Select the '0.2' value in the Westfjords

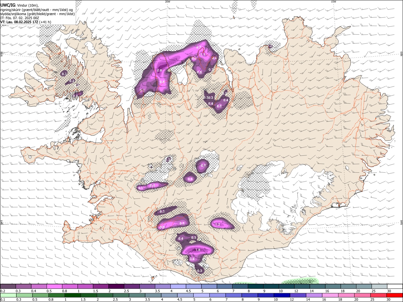coord(72,81)
